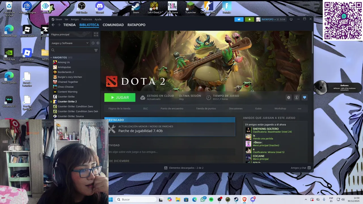Toggle the ready-to-play filter icon
This screenshot has height=204, width=363.
tap(98, 43)
